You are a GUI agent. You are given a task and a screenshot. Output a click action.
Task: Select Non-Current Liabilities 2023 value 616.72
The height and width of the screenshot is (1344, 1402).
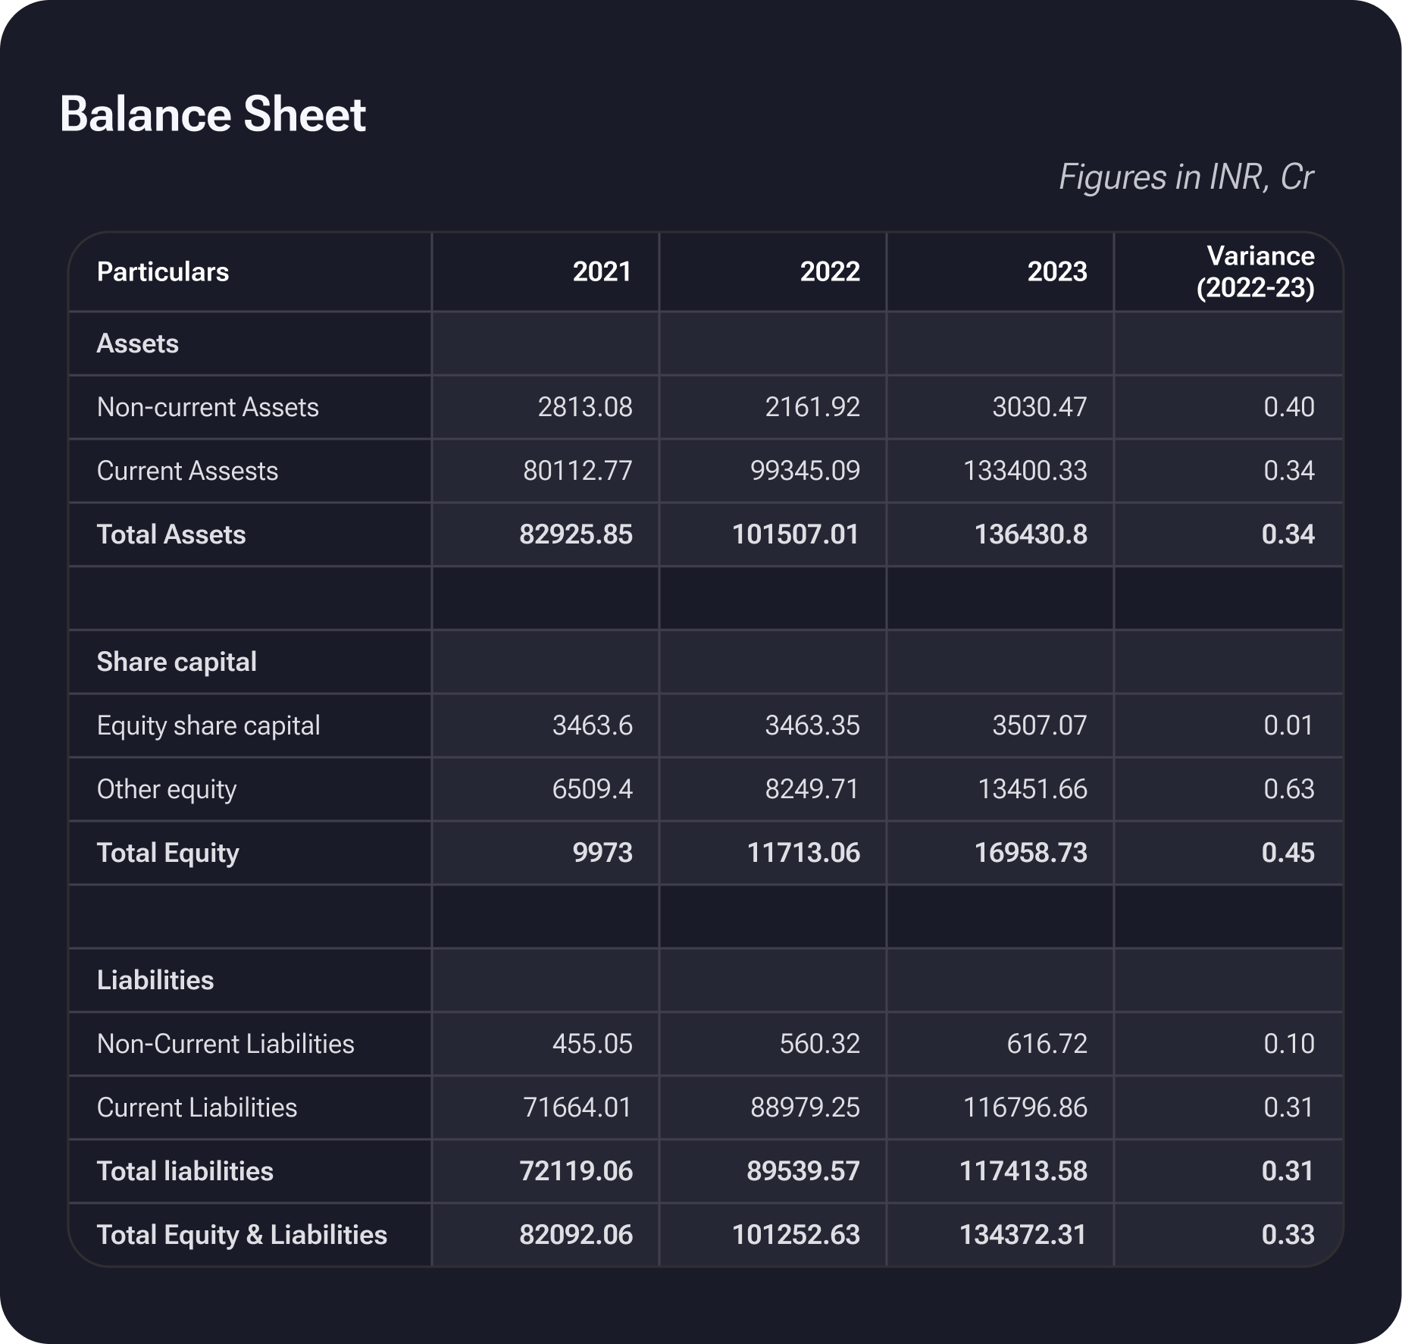pos(1047,1045)
